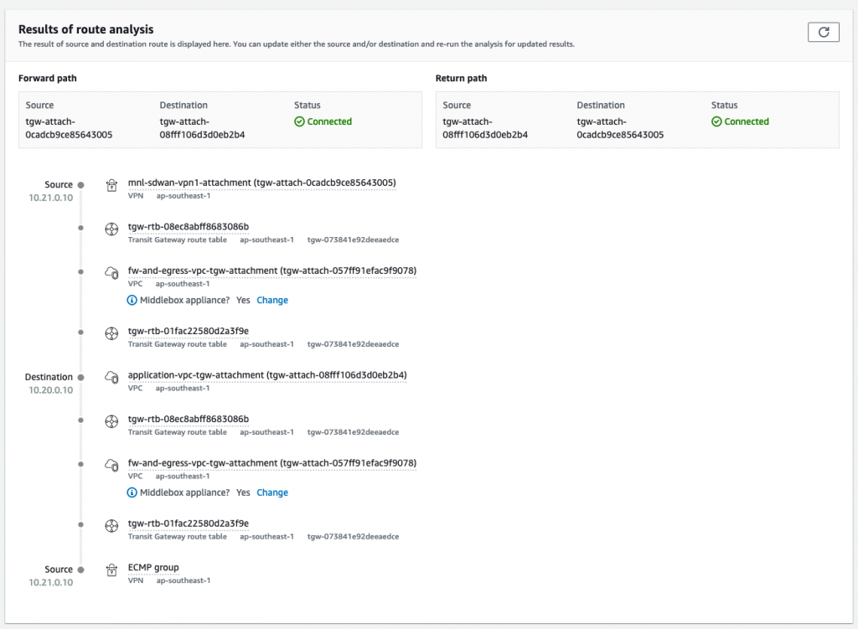This screenshot has height=629, width=858.
Task: Click the second route table icon for tgw-rtb-08ec8abff8683086b
Action: [111, 422]
